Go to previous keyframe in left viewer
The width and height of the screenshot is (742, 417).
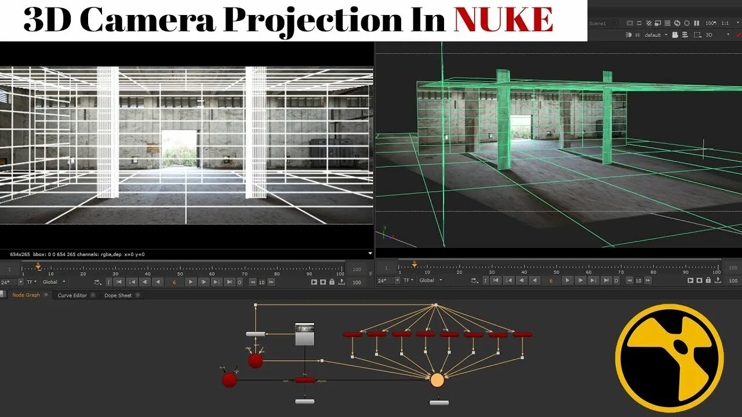coord(132,282)
